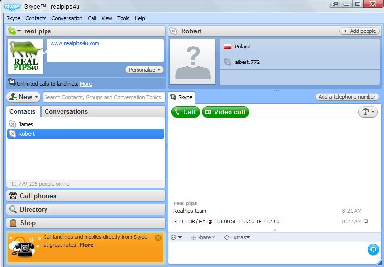Open the www.realpips4u.com link
Viewport: 384px width, 267px height.
(75, 44)
